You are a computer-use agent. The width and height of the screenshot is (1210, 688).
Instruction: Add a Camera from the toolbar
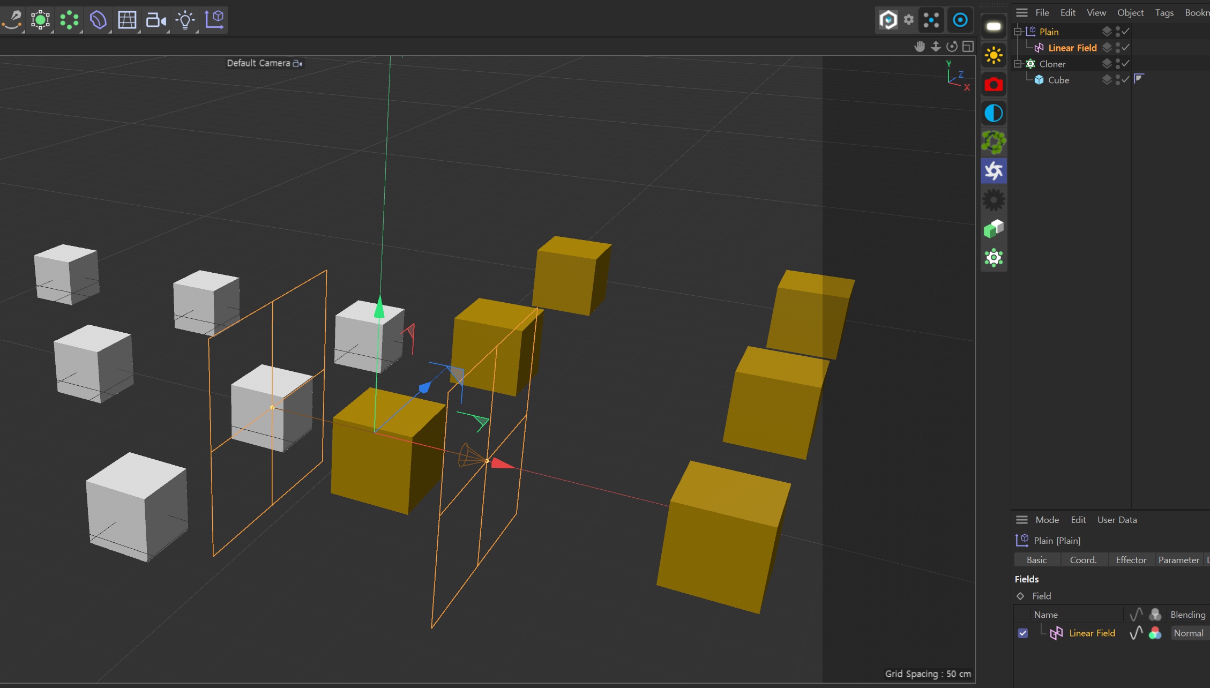156,20
